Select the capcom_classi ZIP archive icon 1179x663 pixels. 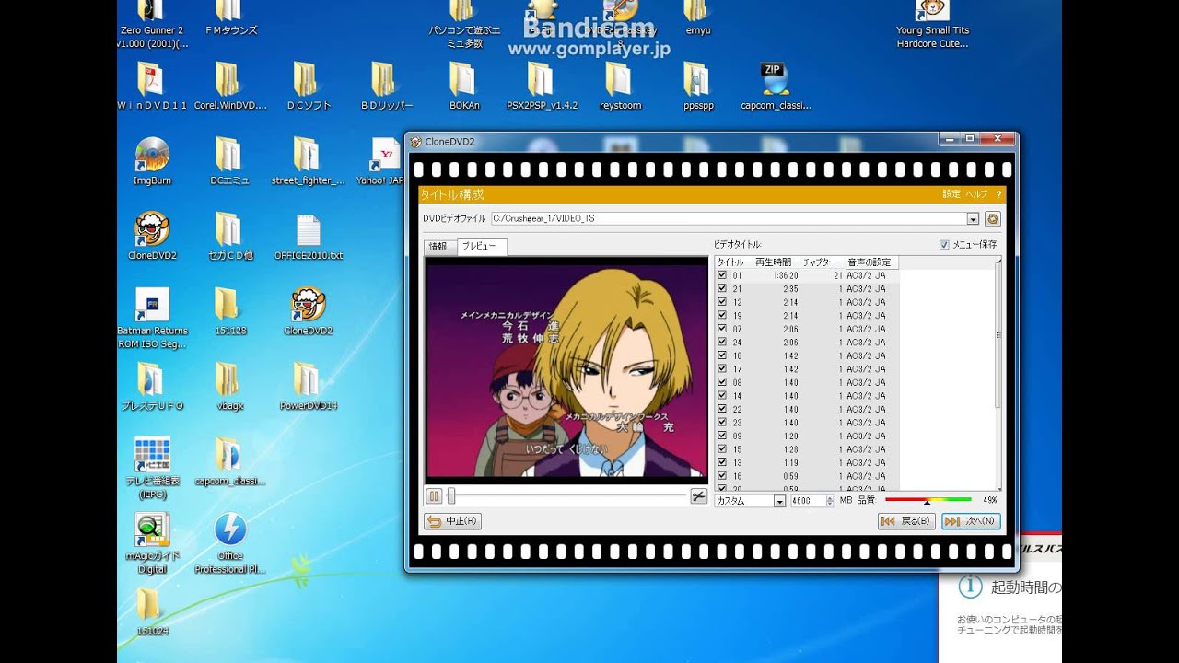pos(776,86)
